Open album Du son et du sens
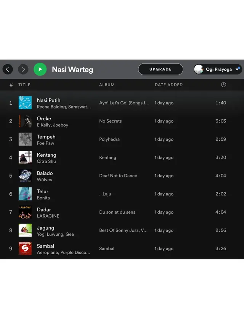 tap(117, 212)
